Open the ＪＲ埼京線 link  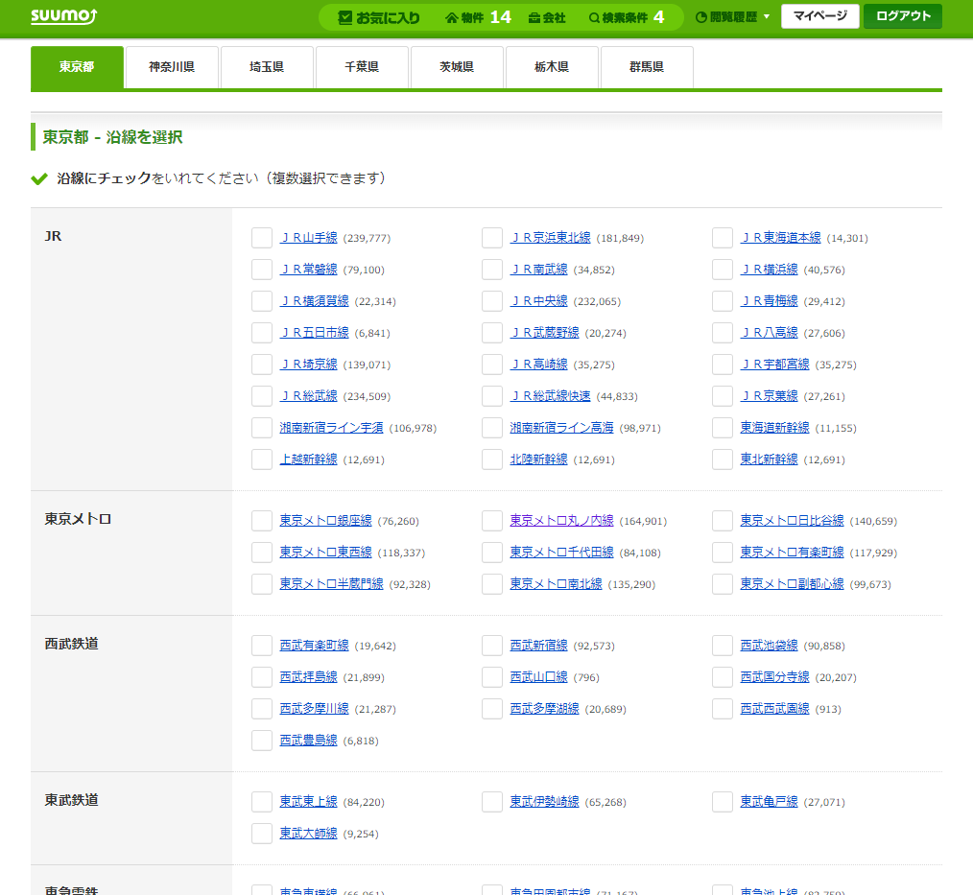308,365
